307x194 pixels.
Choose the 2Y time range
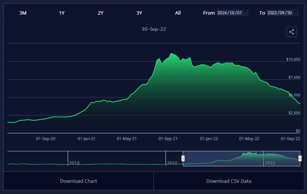[100, 13]
